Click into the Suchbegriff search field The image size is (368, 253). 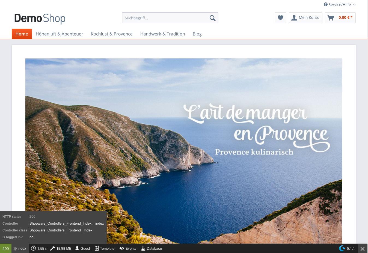165,18
